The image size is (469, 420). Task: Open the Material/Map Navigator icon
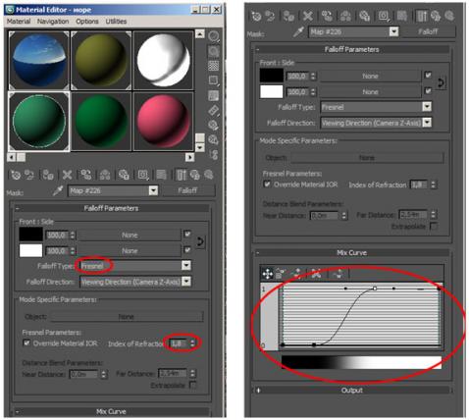click(x=214, y=155)
